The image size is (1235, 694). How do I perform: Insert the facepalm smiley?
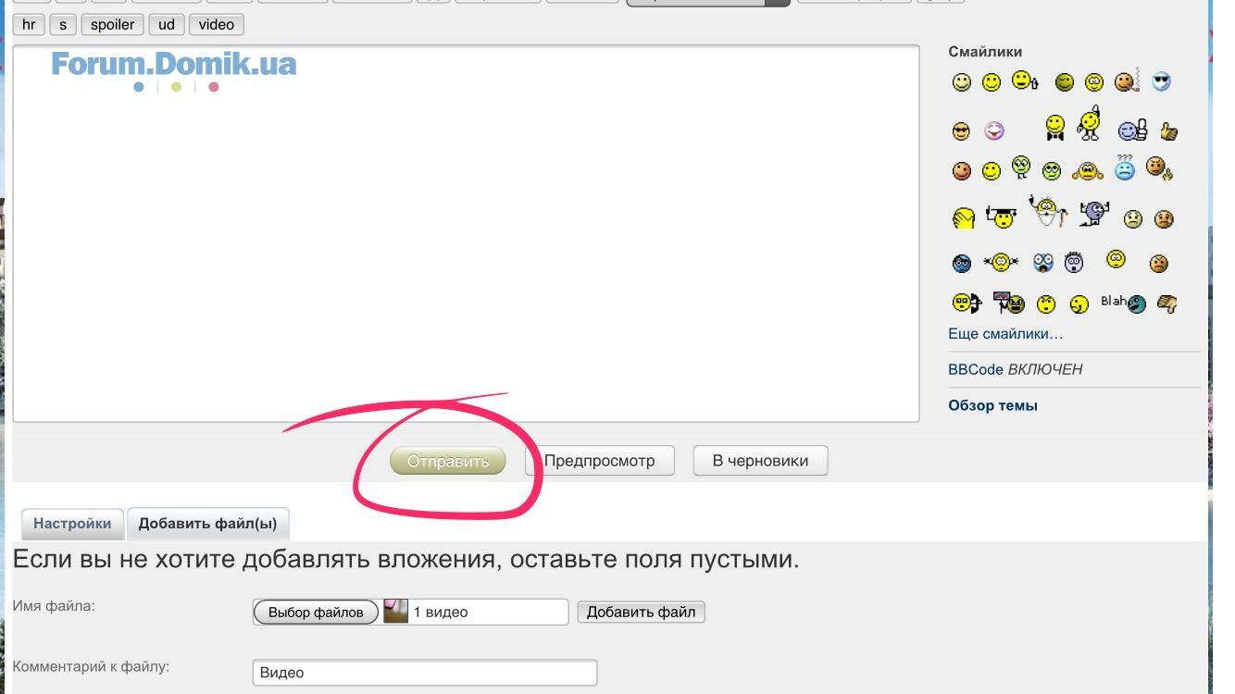[963, 219]
